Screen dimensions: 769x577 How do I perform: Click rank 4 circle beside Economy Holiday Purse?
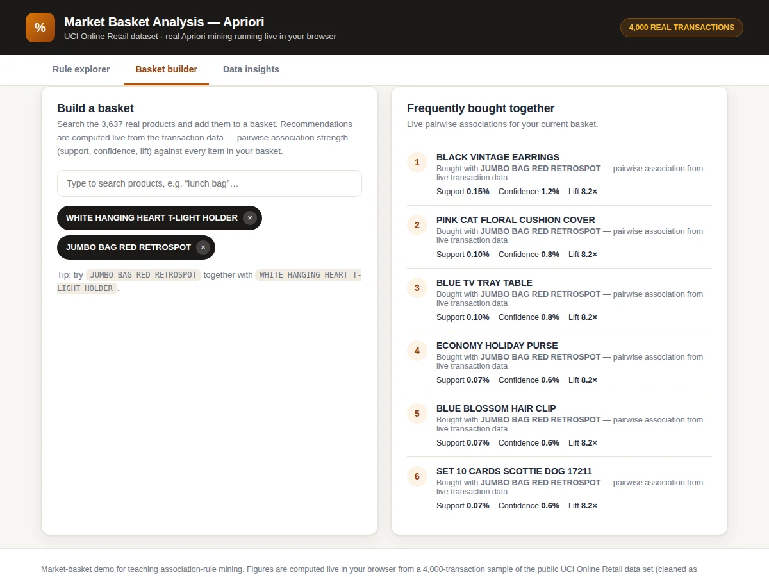tap(417, 351)
